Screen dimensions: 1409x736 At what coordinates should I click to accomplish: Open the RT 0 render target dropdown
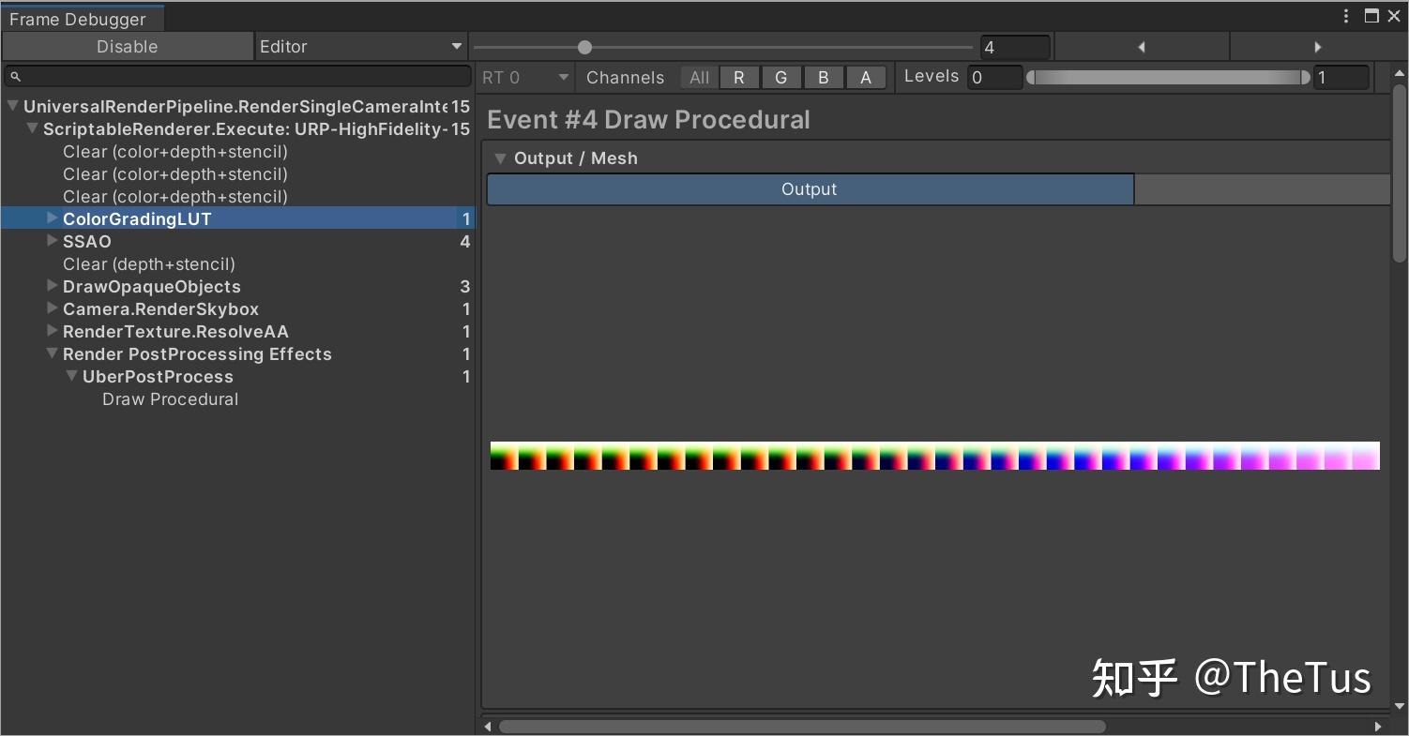[523, 77]
